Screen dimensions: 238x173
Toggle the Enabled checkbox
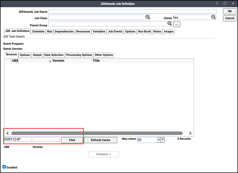4,167
